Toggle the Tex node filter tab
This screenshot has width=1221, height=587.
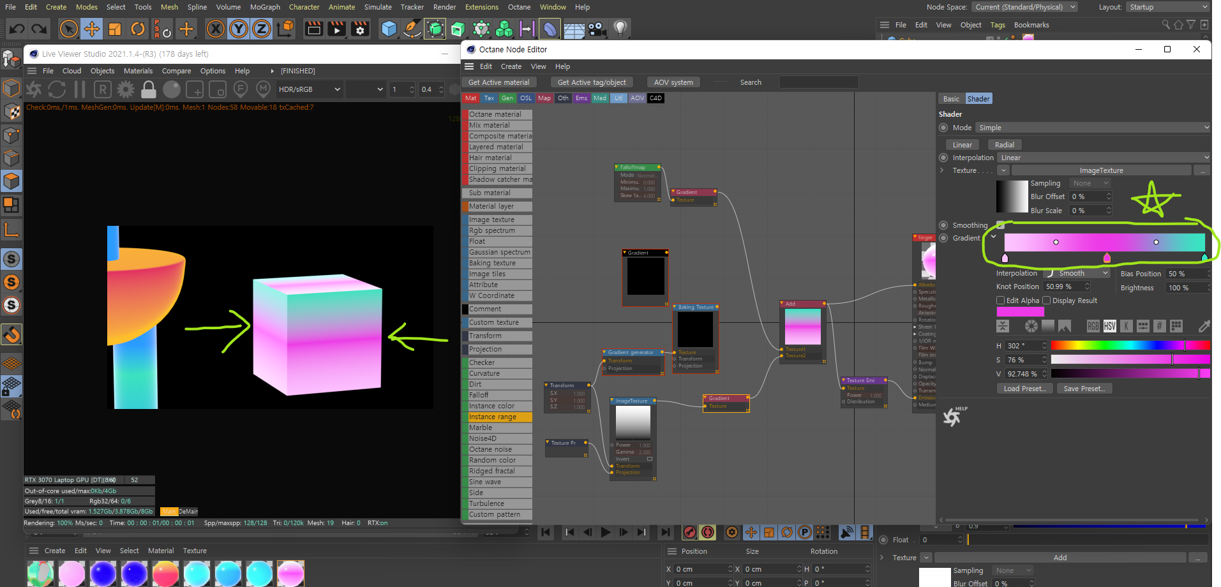pyautogui.click(x=490, y=98)
